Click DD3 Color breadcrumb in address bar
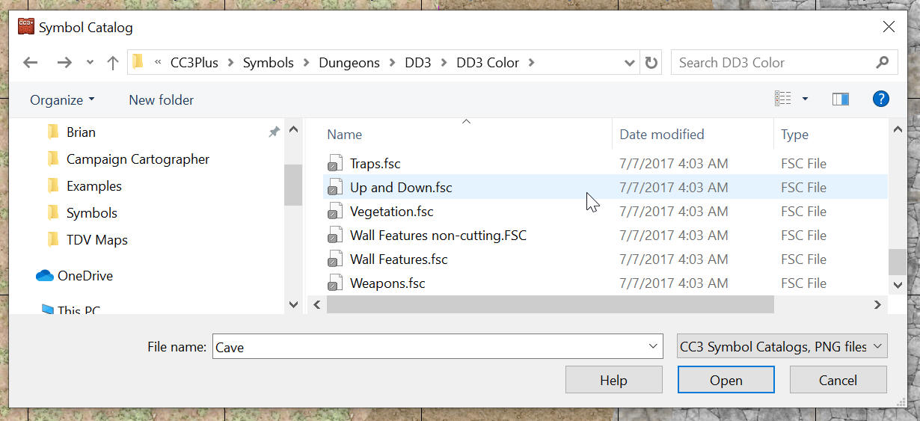Viewport: 920px width, 421px height. tap(488, 63)
